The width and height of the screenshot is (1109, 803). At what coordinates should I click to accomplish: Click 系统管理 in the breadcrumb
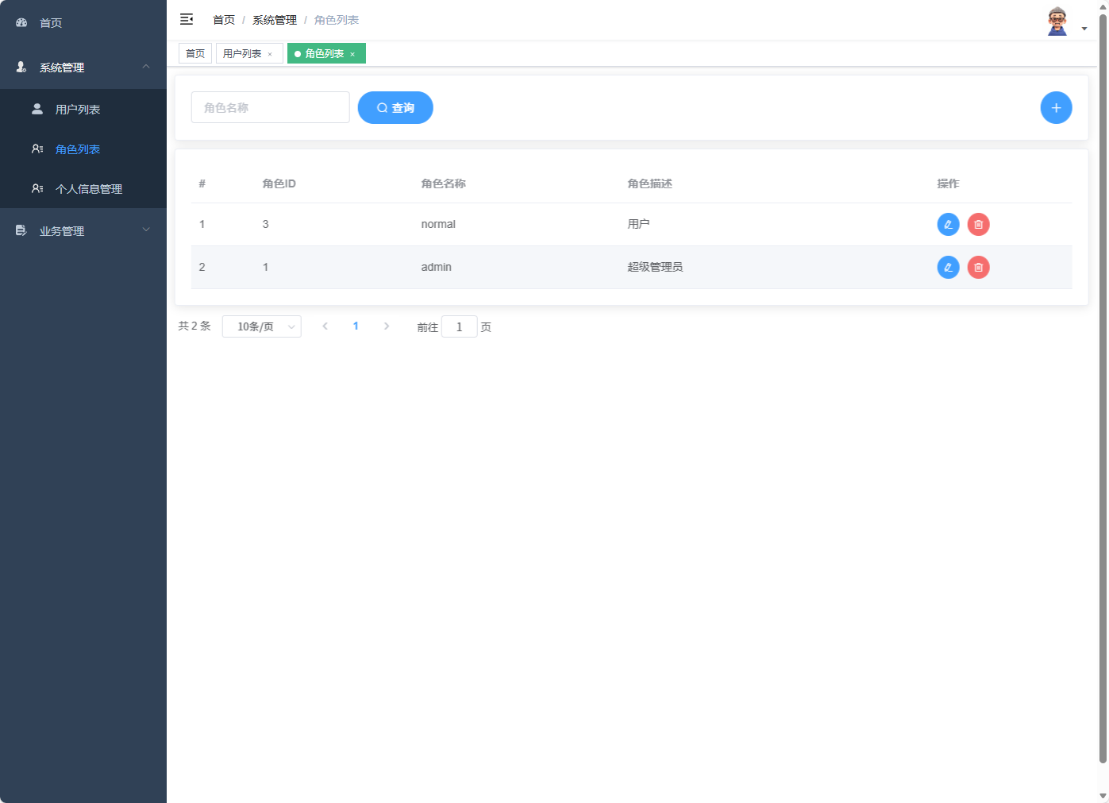point(275,20)
